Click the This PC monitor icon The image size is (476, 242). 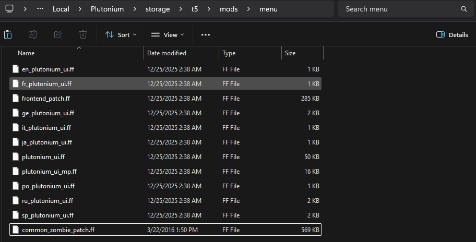tap(10, 9)
